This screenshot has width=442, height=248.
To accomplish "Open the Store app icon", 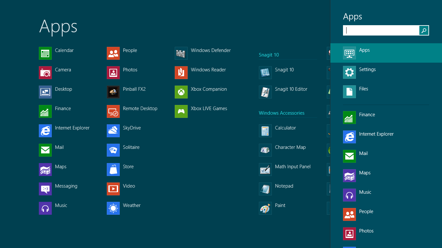I will click(x=113, y=170).
